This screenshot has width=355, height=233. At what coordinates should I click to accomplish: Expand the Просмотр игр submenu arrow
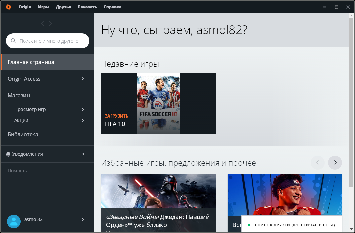(83, 109)
